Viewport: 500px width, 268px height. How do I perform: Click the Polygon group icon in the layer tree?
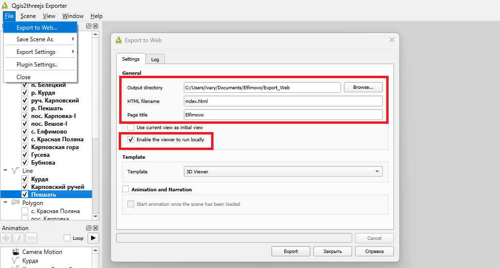(x=15, y=202)
